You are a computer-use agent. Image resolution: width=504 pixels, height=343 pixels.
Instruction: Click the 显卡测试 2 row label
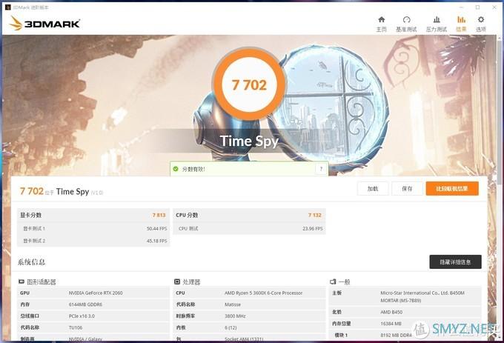pos(34,241)
